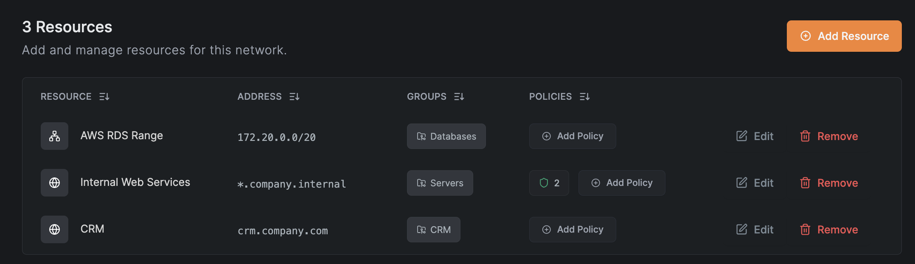The image size is (915, 264).
Task: Click the AWS RDS Range network icon
Action: tap(54, 136)
